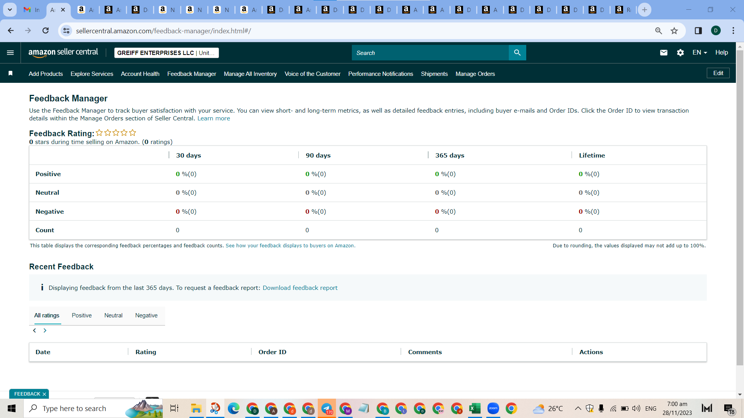Click the FEEDBACK widget button

(27, 394)
